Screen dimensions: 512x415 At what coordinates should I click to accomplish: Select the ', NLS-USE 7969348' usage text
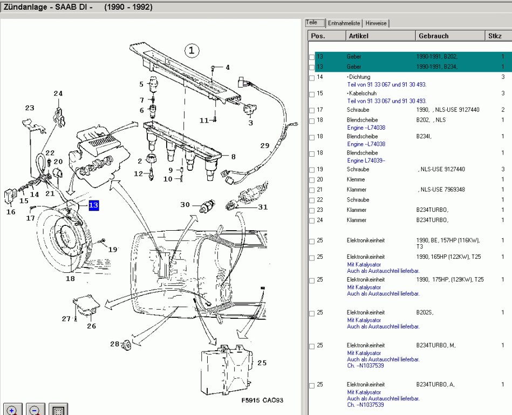click(441, 189)
